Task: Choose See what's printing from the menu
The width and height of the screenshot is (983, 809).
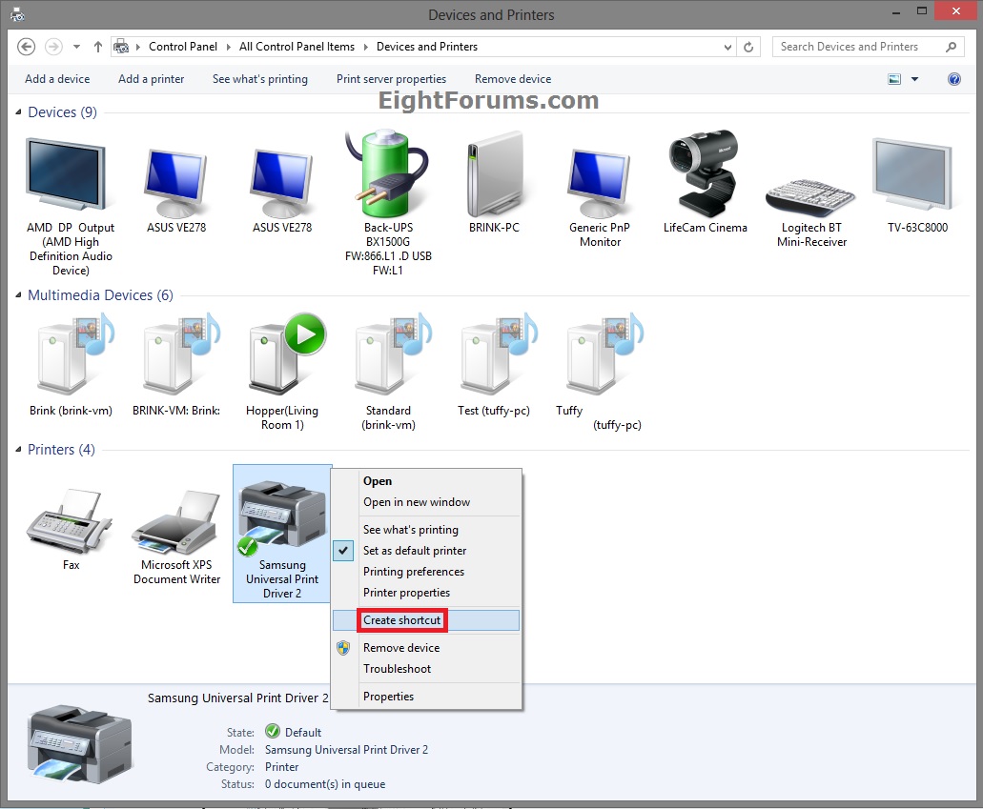Action: (x=411, y=530)
